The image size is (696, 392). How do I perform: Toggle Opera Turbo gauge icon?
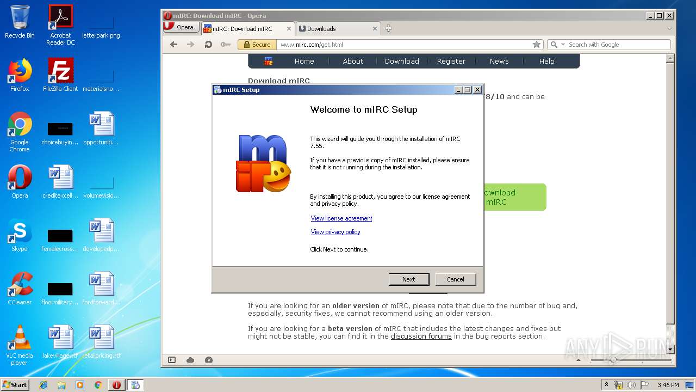tap(209, 360)
